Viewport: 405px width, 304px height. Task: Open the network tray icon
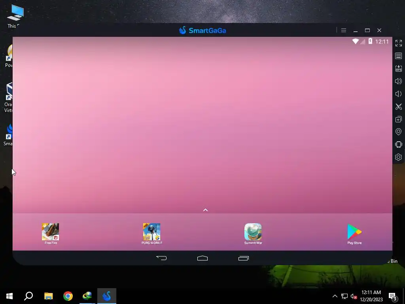click(x=344, y=296)
